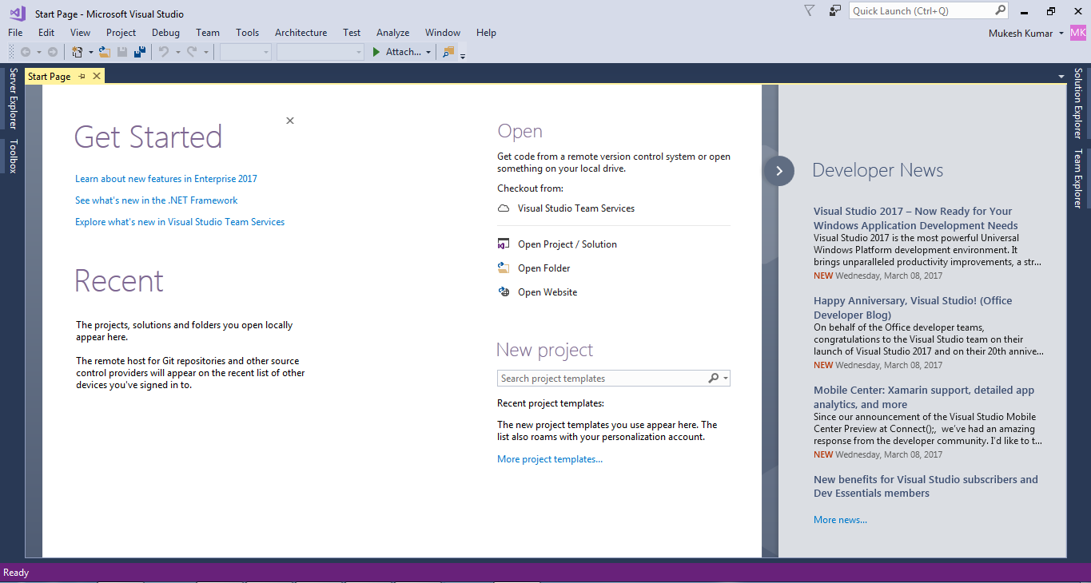
Task: Open the notifications flag icon
Action: (809, 10)
